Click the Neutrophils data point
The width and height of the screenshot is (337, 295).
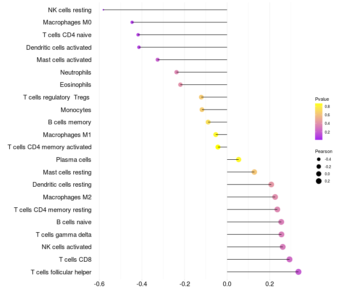tap(177, 72)
